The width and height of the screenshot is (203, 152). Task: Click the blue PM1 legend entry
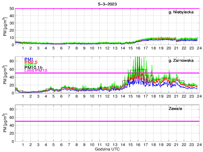click(29, 59)
